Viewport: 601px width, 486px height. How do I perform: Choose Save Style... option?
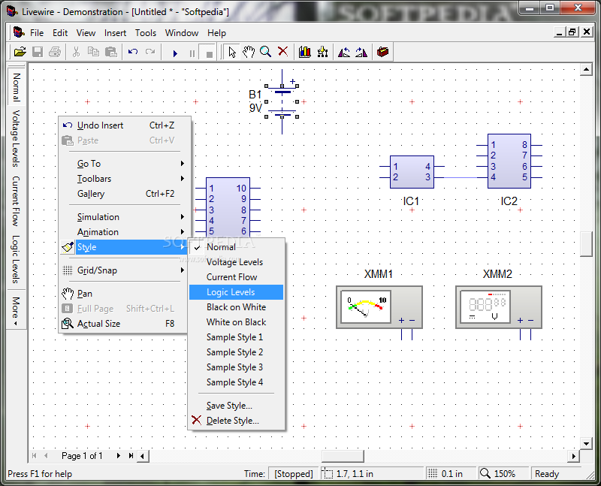point(236,406)
